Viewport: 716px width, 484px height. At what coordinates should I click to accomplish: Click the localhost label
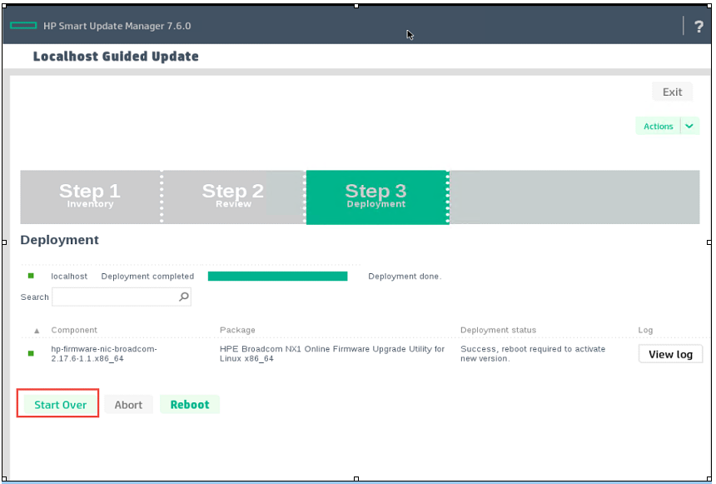click(x=69, y=276)
